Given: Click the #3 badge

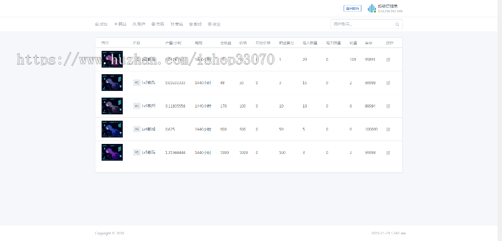Looking at the screenshot, I should click(137, 106).
